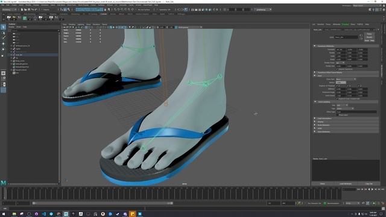Open the Symmetry dropdown

pos(165,10)
